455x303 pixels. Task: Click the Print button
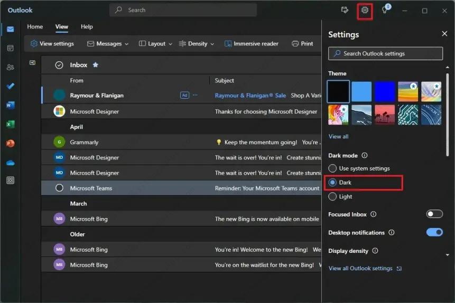[x=302, y=43]
